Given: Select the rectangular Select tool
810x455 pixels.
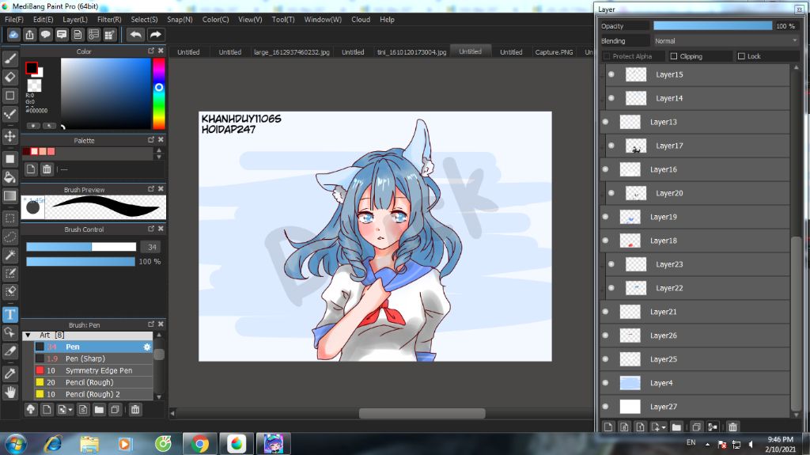Looking at the screenshot, I should coord(9,218).
